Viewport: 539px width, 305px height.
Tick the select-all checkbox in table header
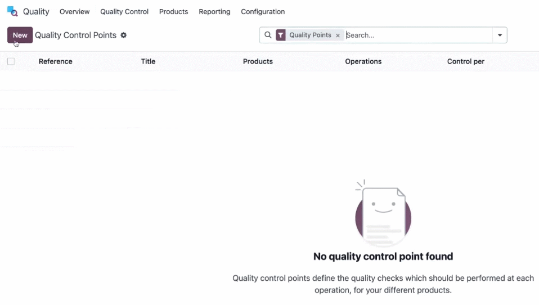tap(11, 61)
